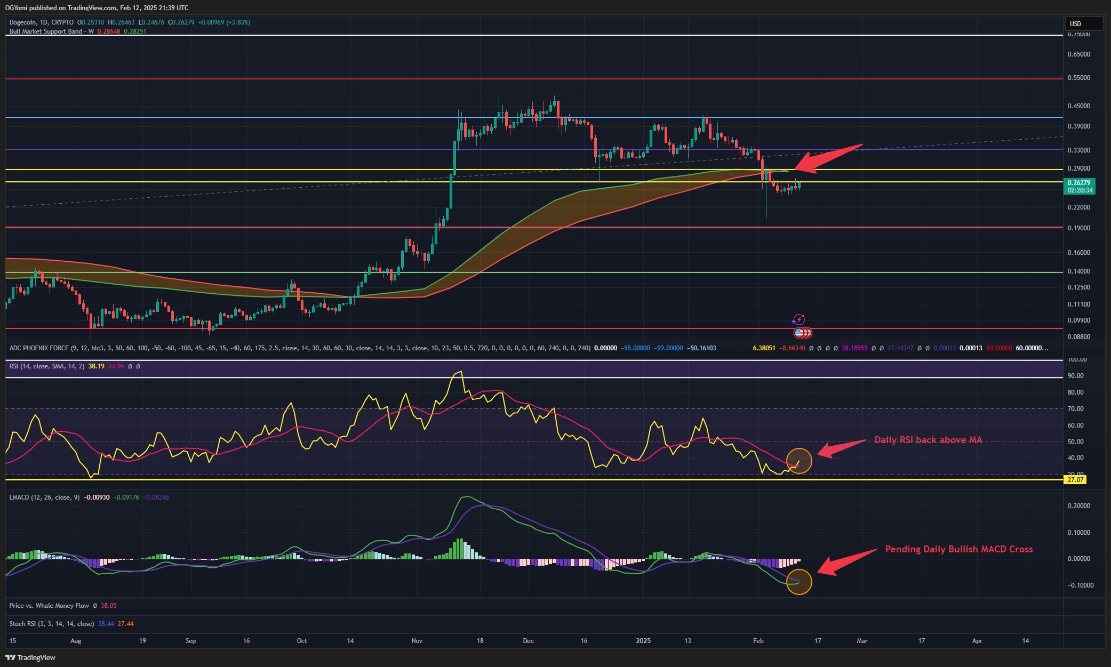This screenshot has width=1111, height=667.
Task: Click the TradingView logo at bottom left
Action: pyautogui.click(x=30, y=657)
